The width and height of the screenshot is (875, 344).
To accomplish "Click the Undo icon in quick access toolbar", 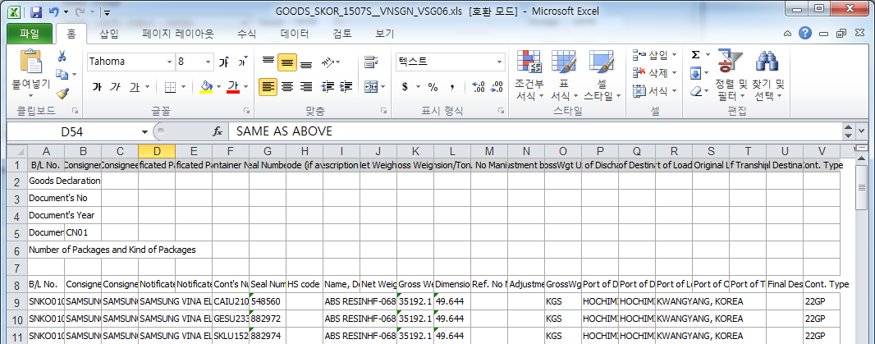I will [53, 11].
